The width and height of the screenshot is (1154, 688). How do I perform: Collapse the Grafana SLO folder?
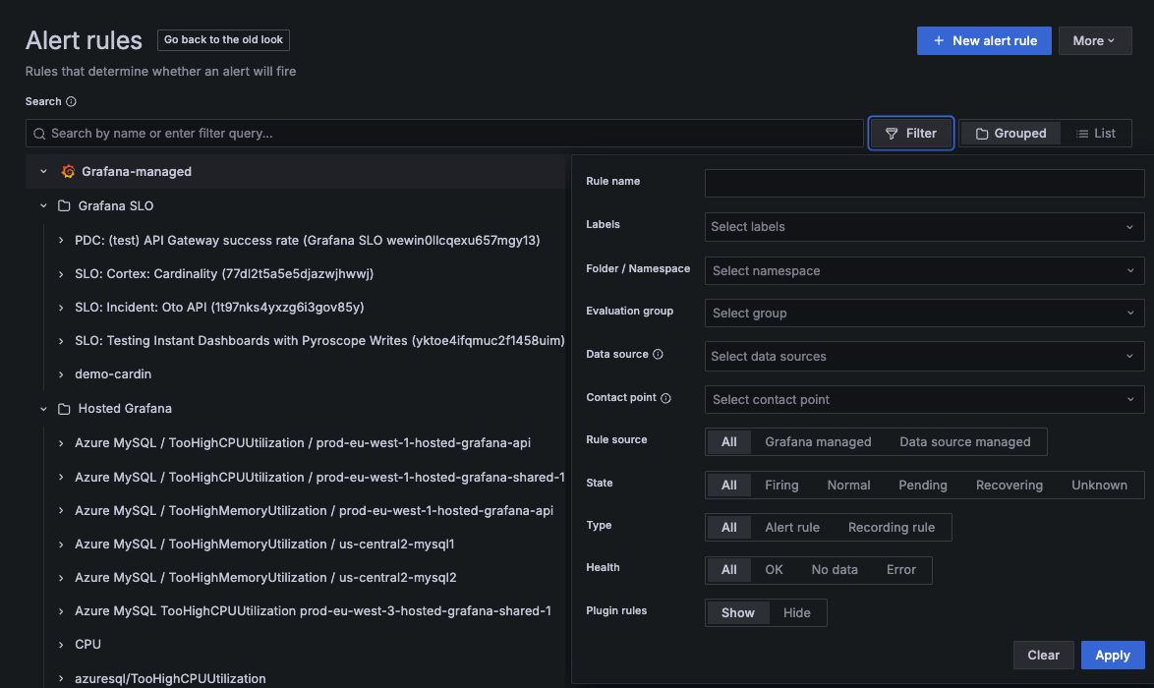click(x=42, y=205)
